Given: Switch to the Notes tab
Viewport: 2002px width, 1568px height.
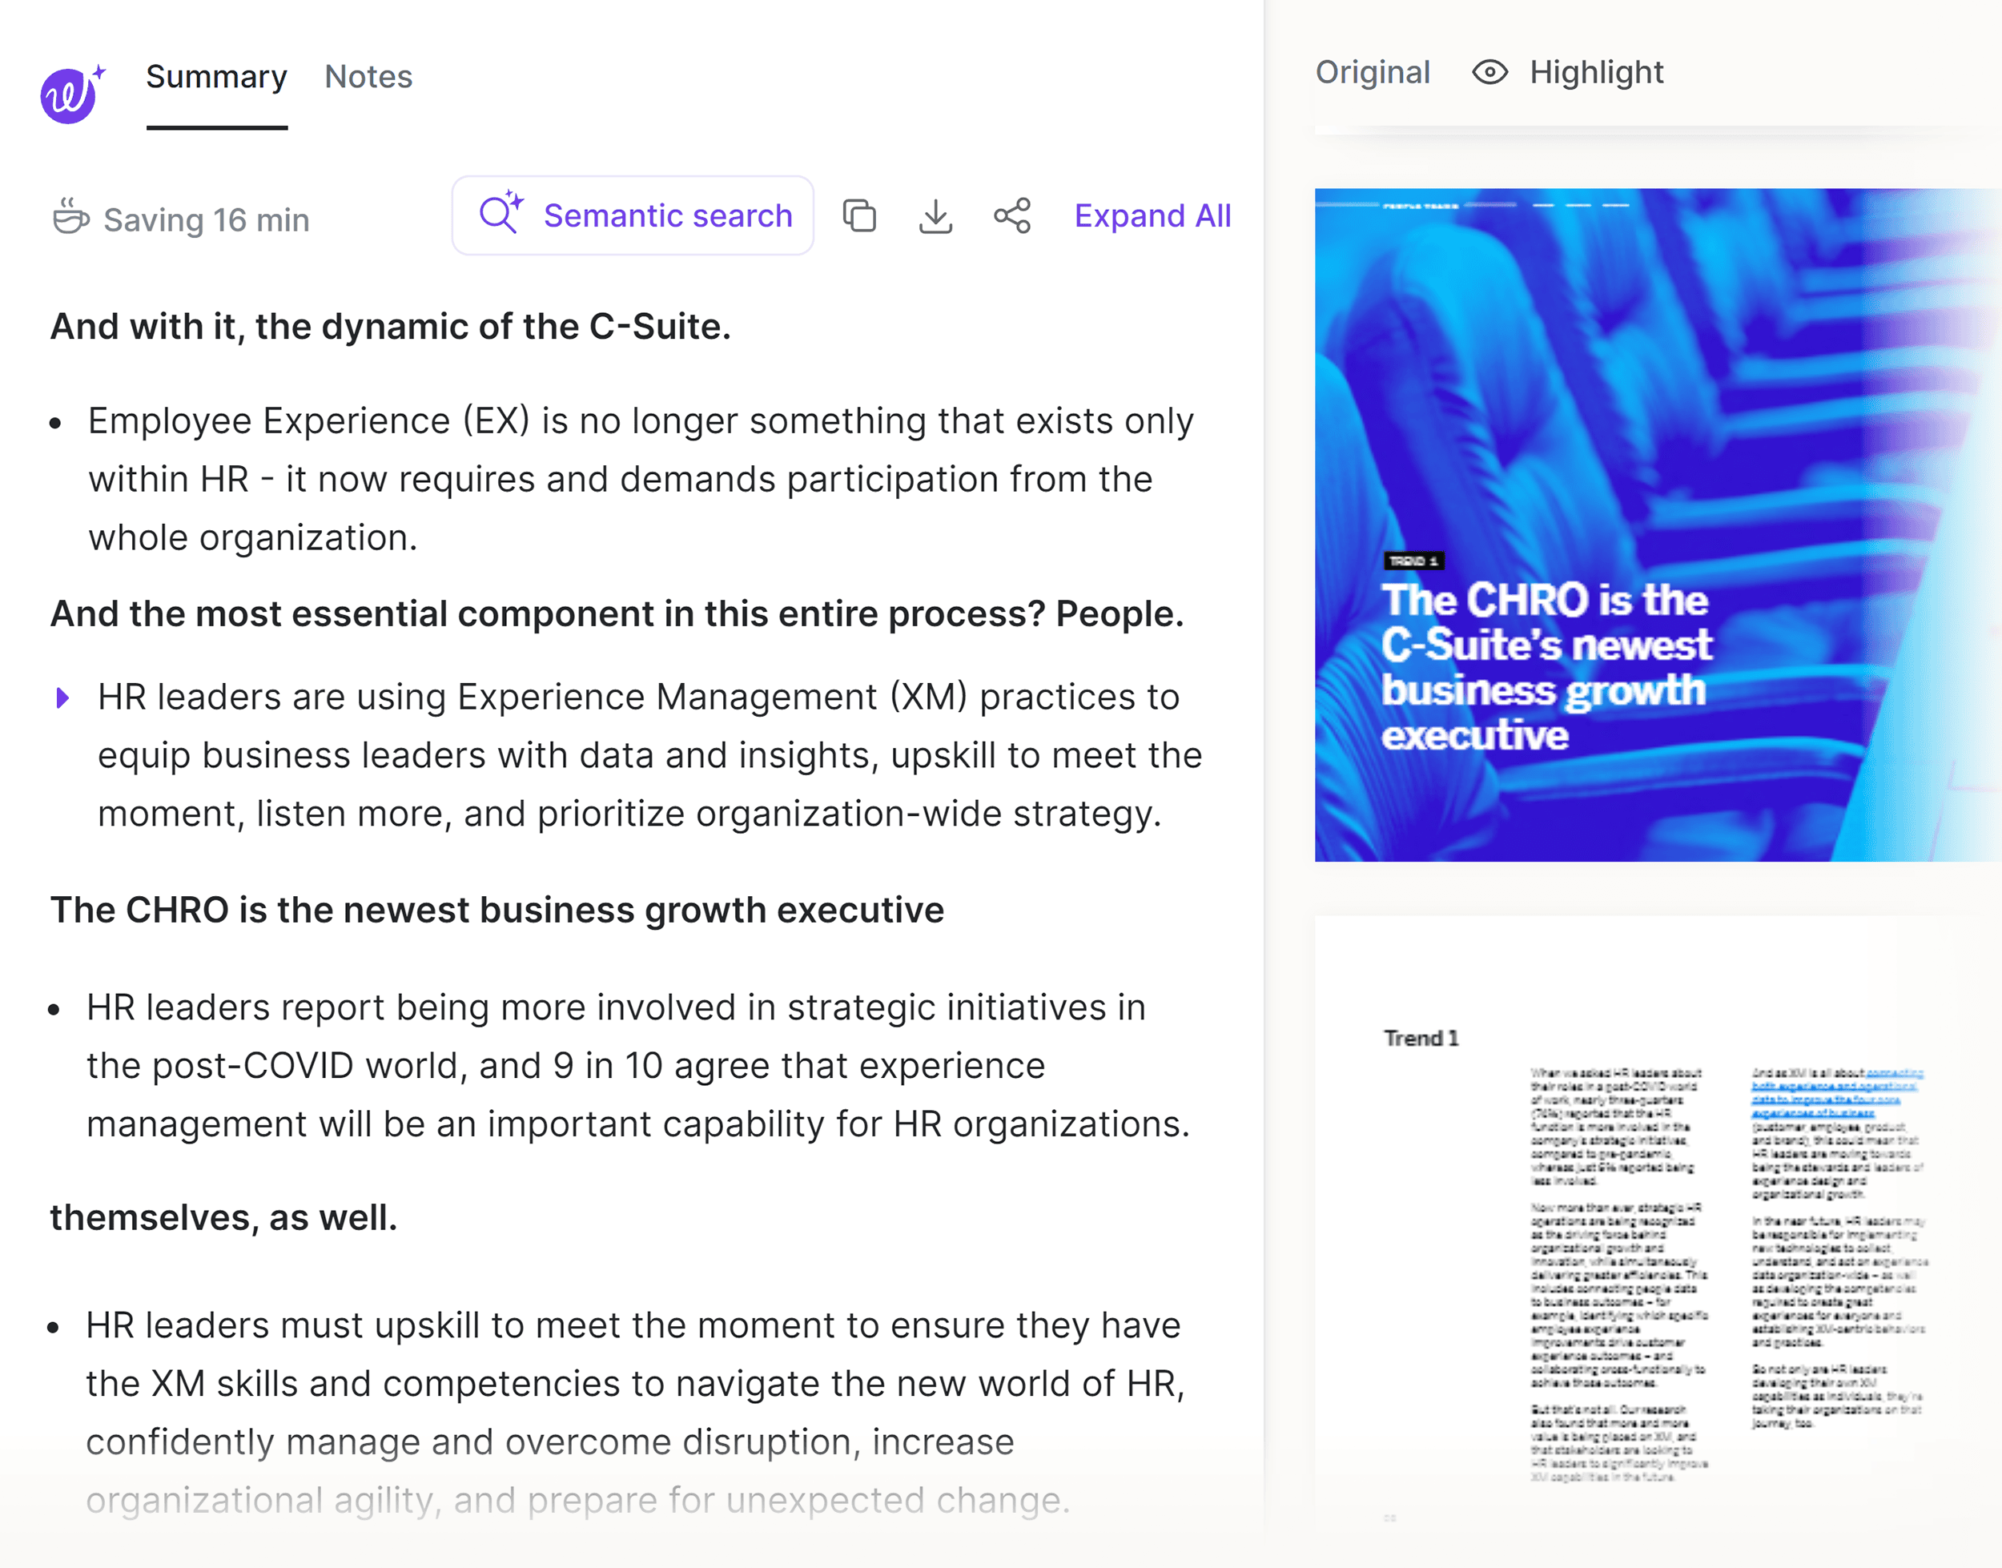Looking at the screenshot, I should (366, 74).
